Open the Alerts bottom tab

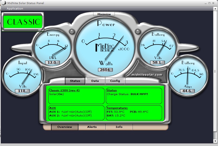click(x=92, y=127)
